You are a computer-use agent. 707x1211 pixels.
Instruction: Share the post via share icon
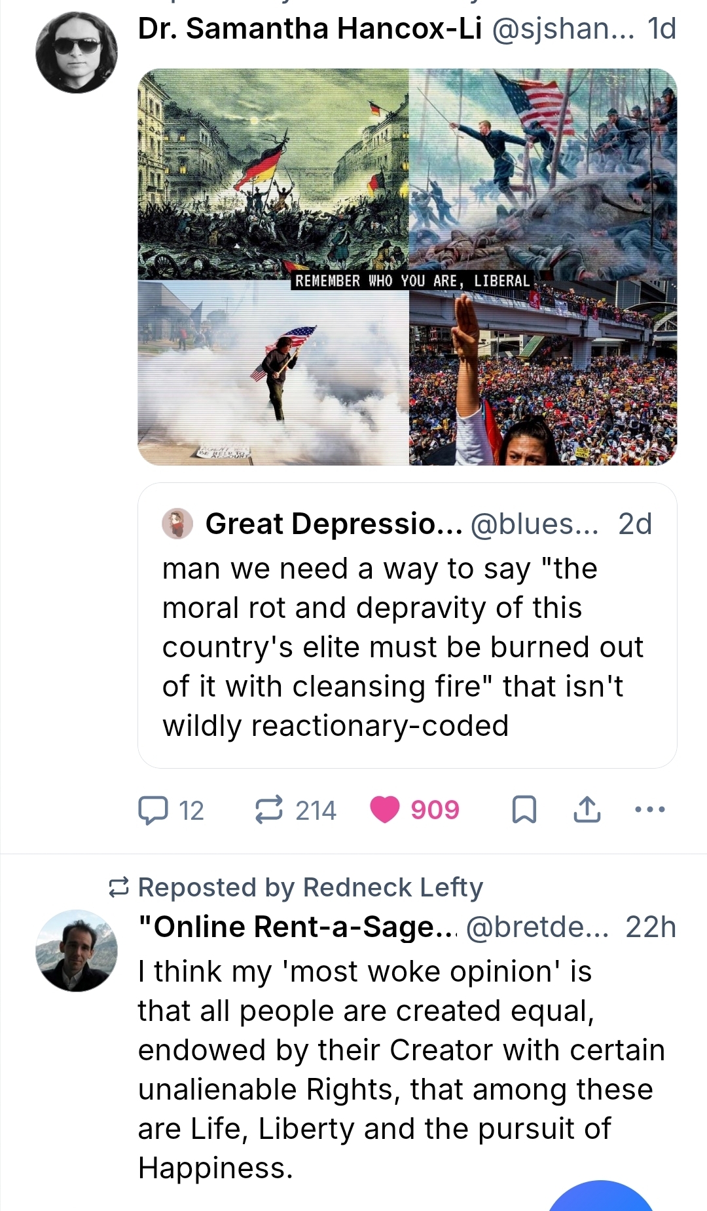pos(587,810)
